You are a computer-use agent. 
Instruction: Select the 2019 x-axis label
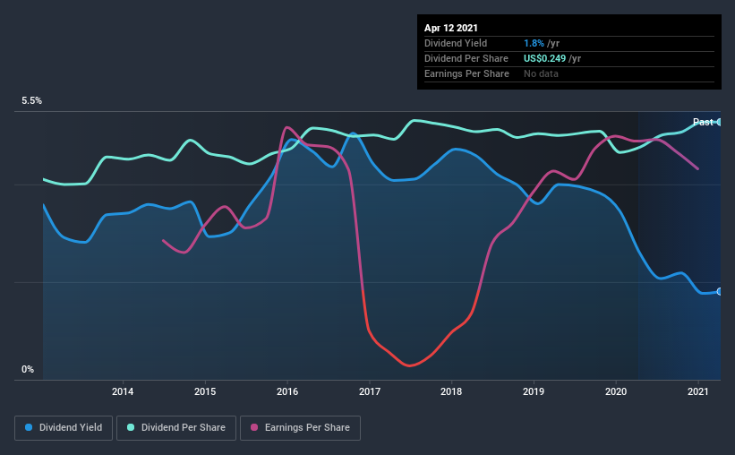[534, 391]
